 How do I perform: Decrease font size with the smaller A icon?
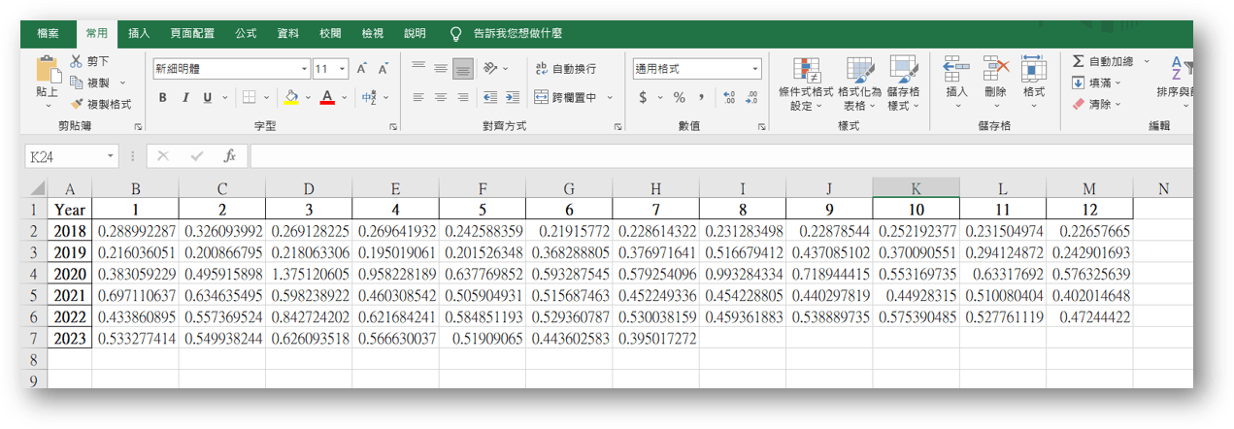pyautogui.click(x=384, y=69)
